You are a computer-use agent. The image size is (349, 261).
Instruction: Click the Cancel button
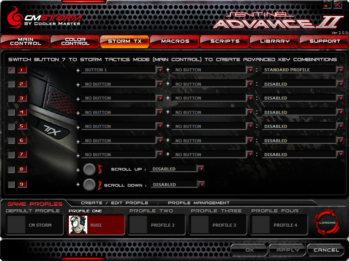click(x=326, y=250)
